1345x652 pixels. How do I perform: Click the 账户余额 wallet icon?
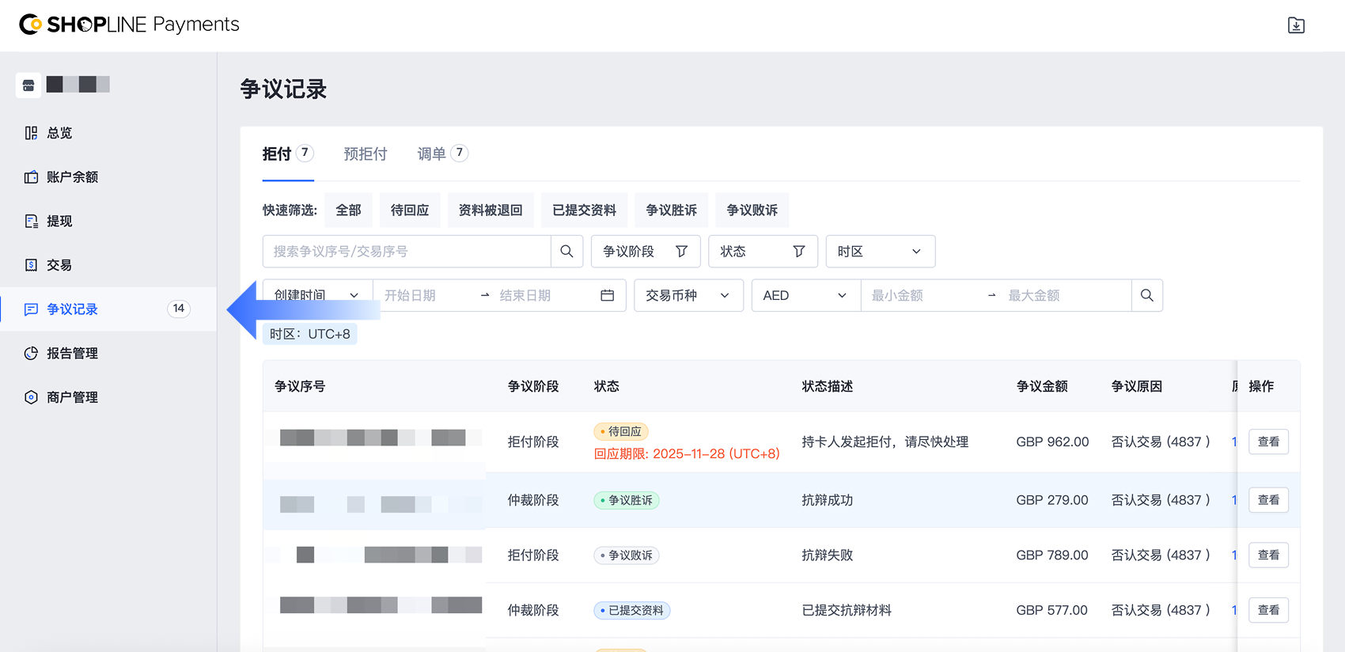(31, 177)
